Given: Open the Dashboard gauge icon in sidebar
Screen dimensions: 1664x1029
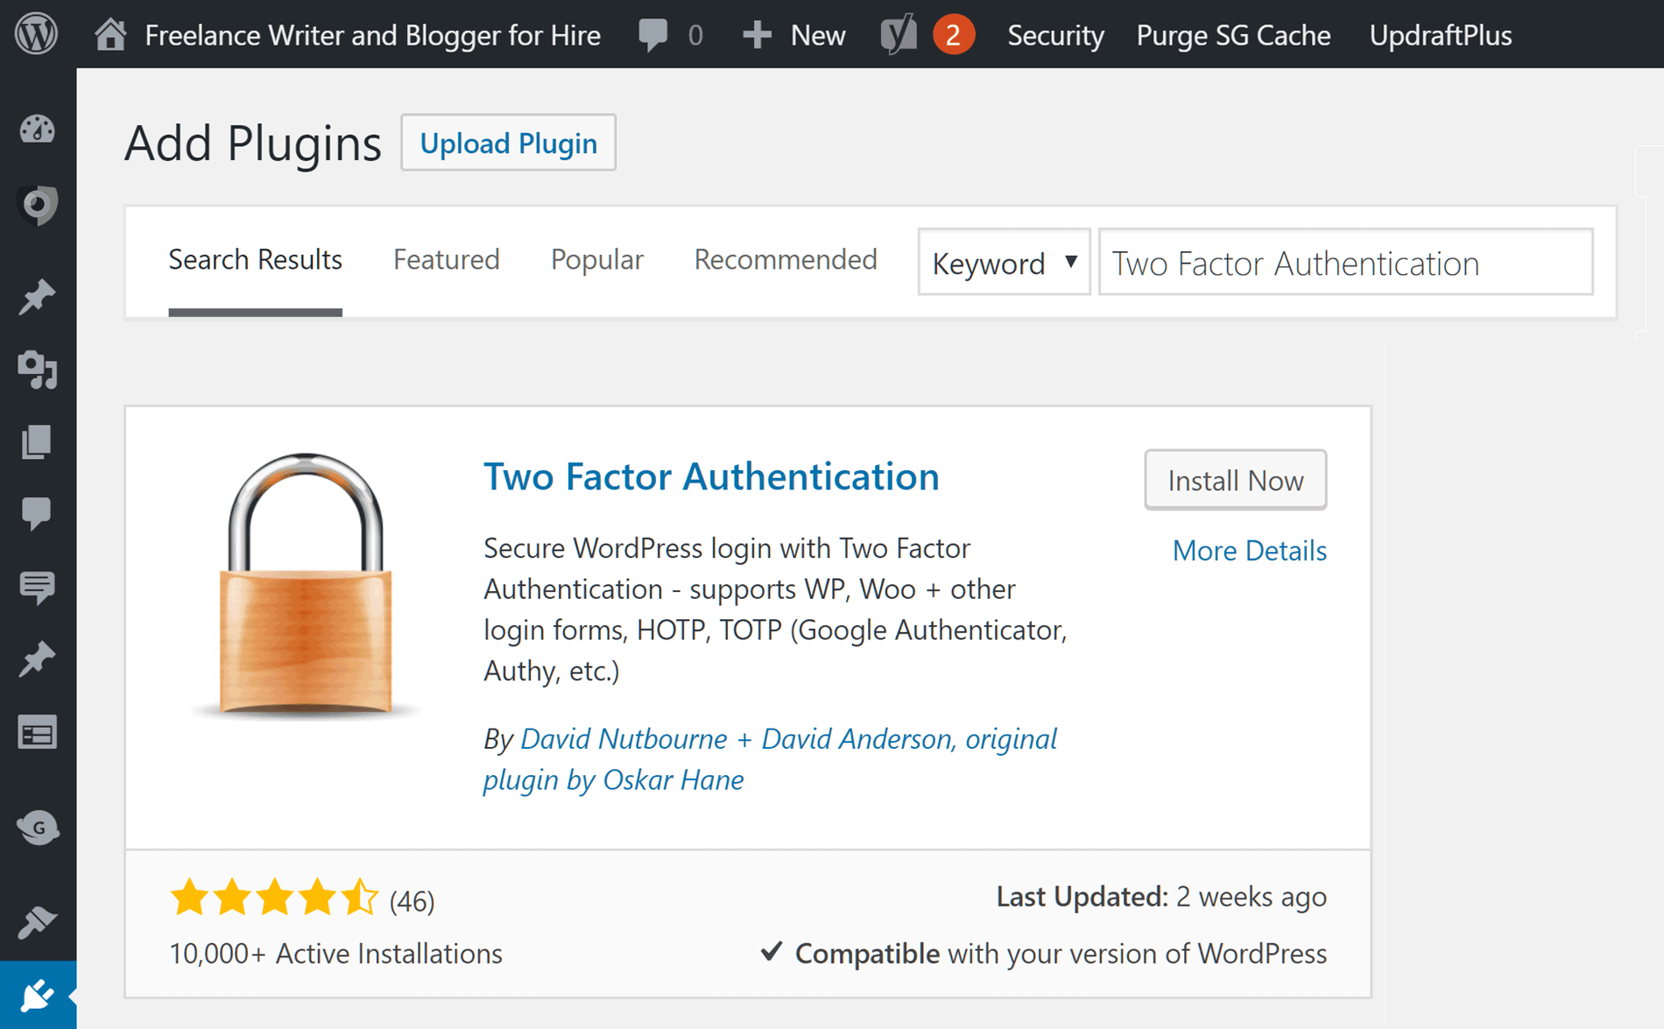Looking at the screenshot, I should click(37, 130).
